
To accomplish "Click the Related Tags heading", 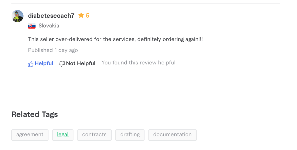I will click(x=35, y=114).
